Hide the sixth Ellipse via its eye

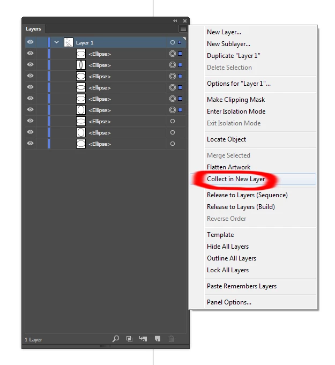pyautogui.click(x=30, y=110)
